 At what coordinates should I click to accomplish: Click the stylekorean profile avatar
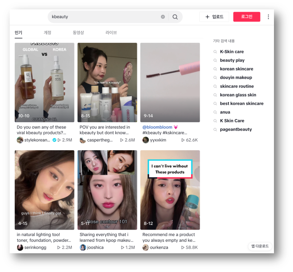click(20, 140)
